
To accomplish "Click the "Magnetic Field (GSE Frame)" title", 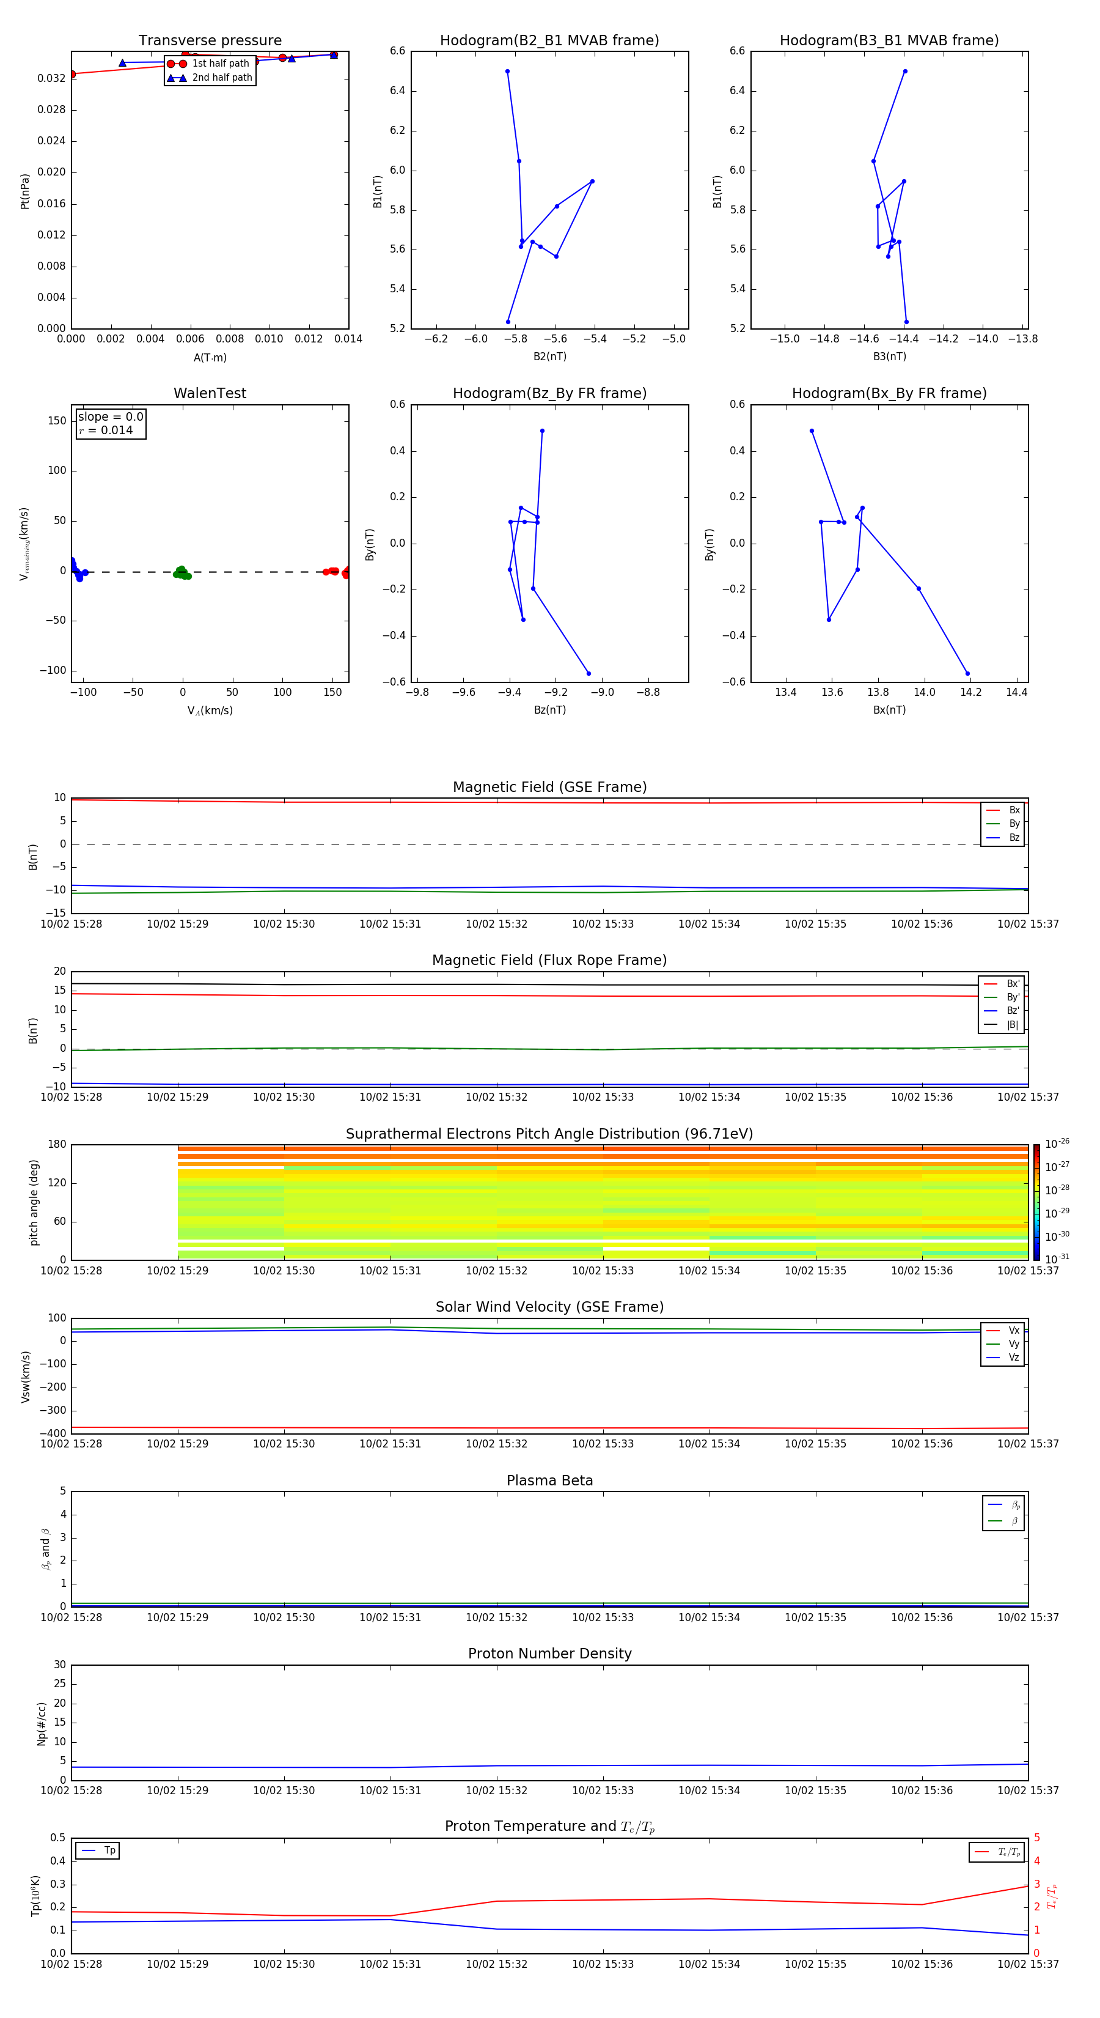I will tap(549, 787).
